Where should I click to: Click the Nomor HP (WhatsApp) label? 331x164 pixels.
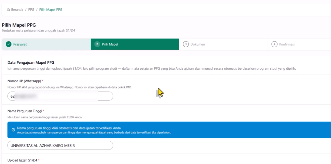[x=25, y=81]
